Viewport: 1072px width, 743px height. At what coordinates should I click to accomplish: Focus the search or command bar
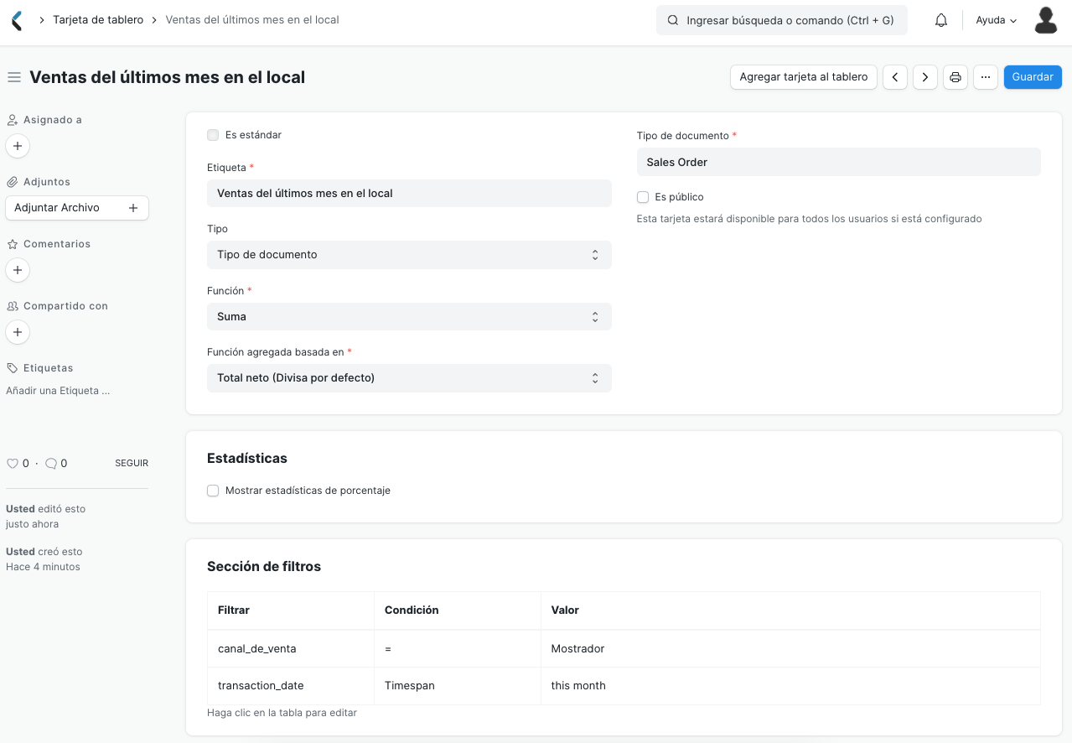(782, 20)
